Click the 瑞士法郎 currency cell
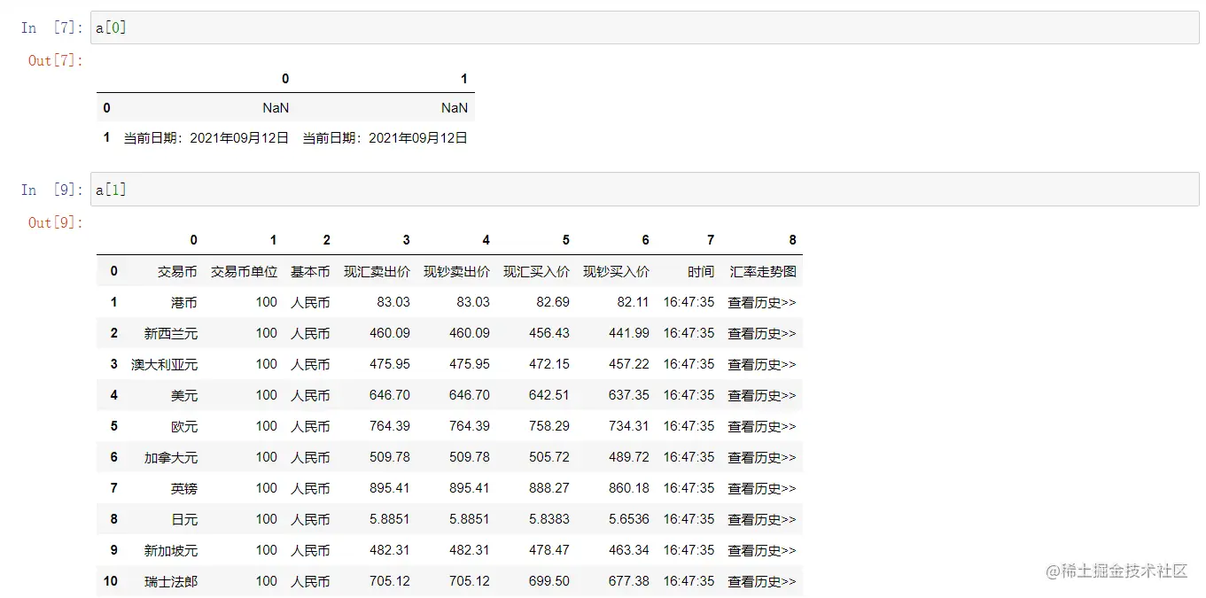This screenshot has height=598, width=1206. [x=171, y=581]
